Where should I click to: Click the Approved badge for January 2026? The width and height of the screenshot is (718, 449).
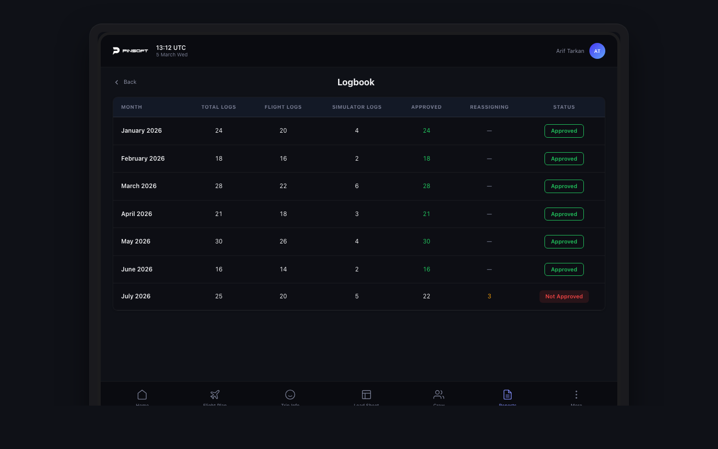click(564, 131)
